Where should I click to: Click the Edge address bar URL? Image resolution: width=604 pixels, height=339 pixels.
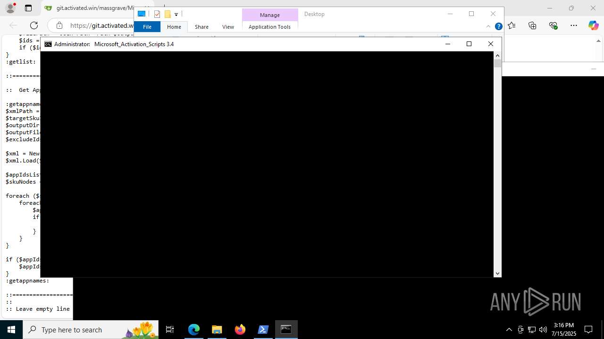pyautogui.click(x=101, y=25)
